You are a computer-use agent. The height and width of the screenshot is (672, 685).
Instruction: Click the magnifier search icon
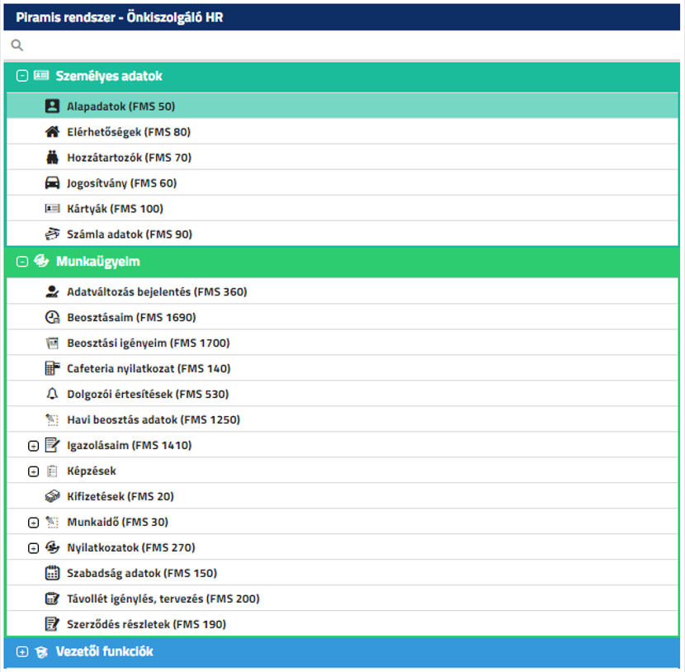pyautogui.click(x=17, y=45)
